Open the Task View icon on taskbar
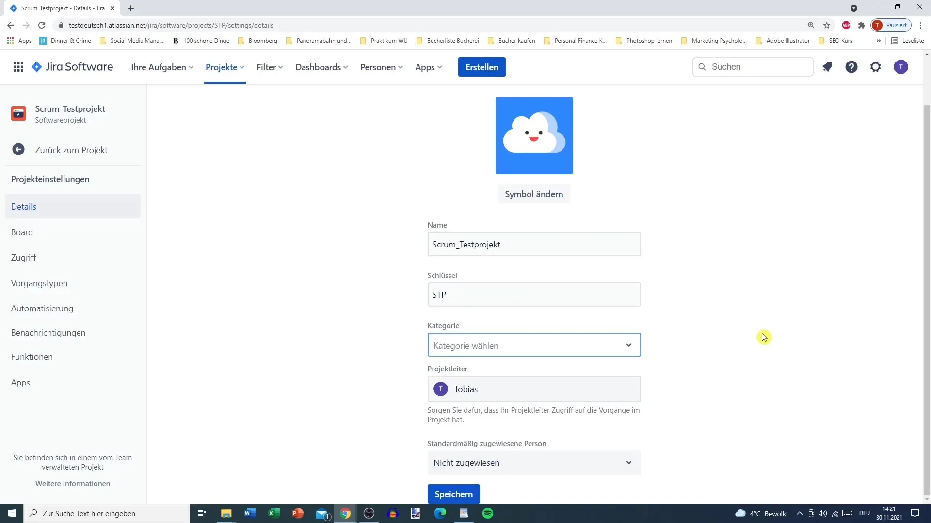Viewport: 931px width, 523px height. 202,513
